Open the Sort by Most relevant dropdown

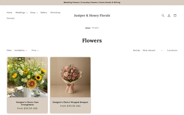pos(153,50)
